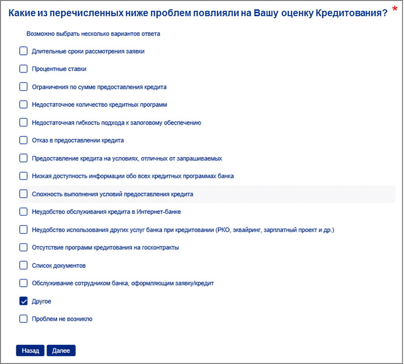The width and height of the screenshot is (404, 364).
Task: Click the 'Процентные ставки' label text
Action: (x=59, y=69)
